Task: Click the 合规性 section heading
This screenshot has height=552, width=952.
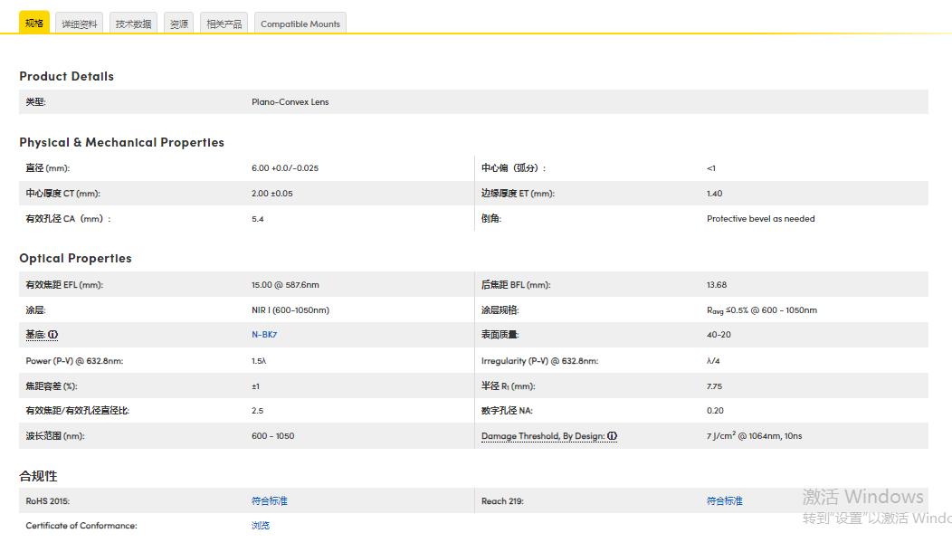Action: point(38,475)
